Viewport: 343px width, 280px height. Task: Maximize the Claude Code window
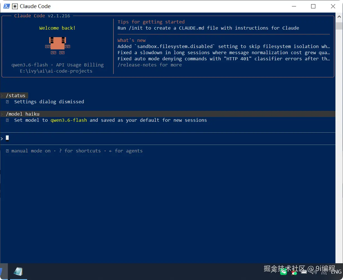[313, 6]
